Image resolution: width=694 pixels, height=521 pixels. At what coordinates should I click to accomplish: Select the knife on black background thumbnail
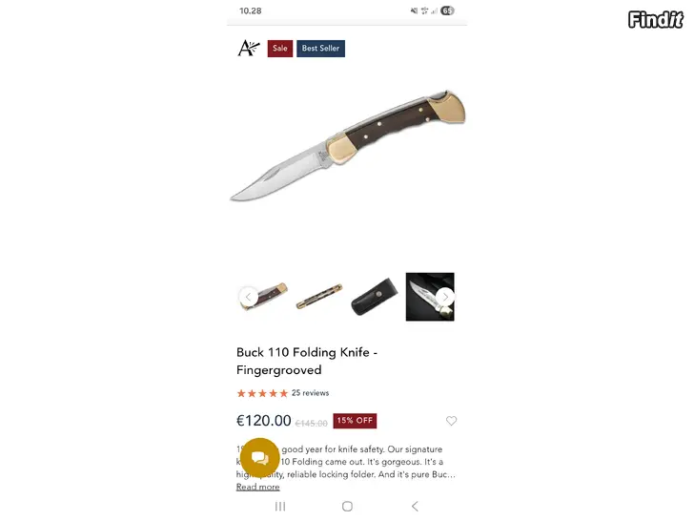click(x=430, y=297)
